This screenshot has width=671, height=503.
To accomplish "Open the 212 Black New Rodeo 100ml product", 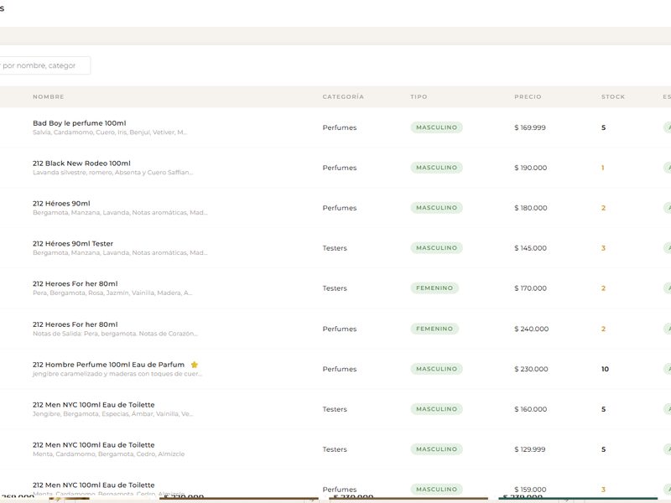I will pyautogui.click(x=81, y=163).
